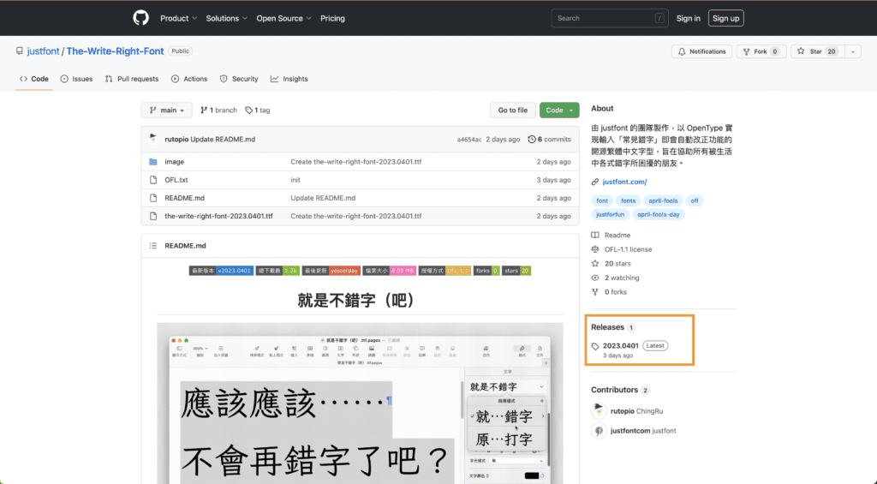Open the Contributors heading link

point(614,390)
